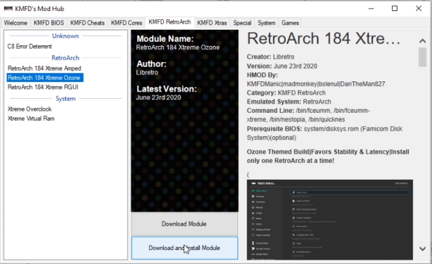Select RetroArch 184 Xtreme Amped
This screenshot has width=432, height=264.
pos(44,68)
